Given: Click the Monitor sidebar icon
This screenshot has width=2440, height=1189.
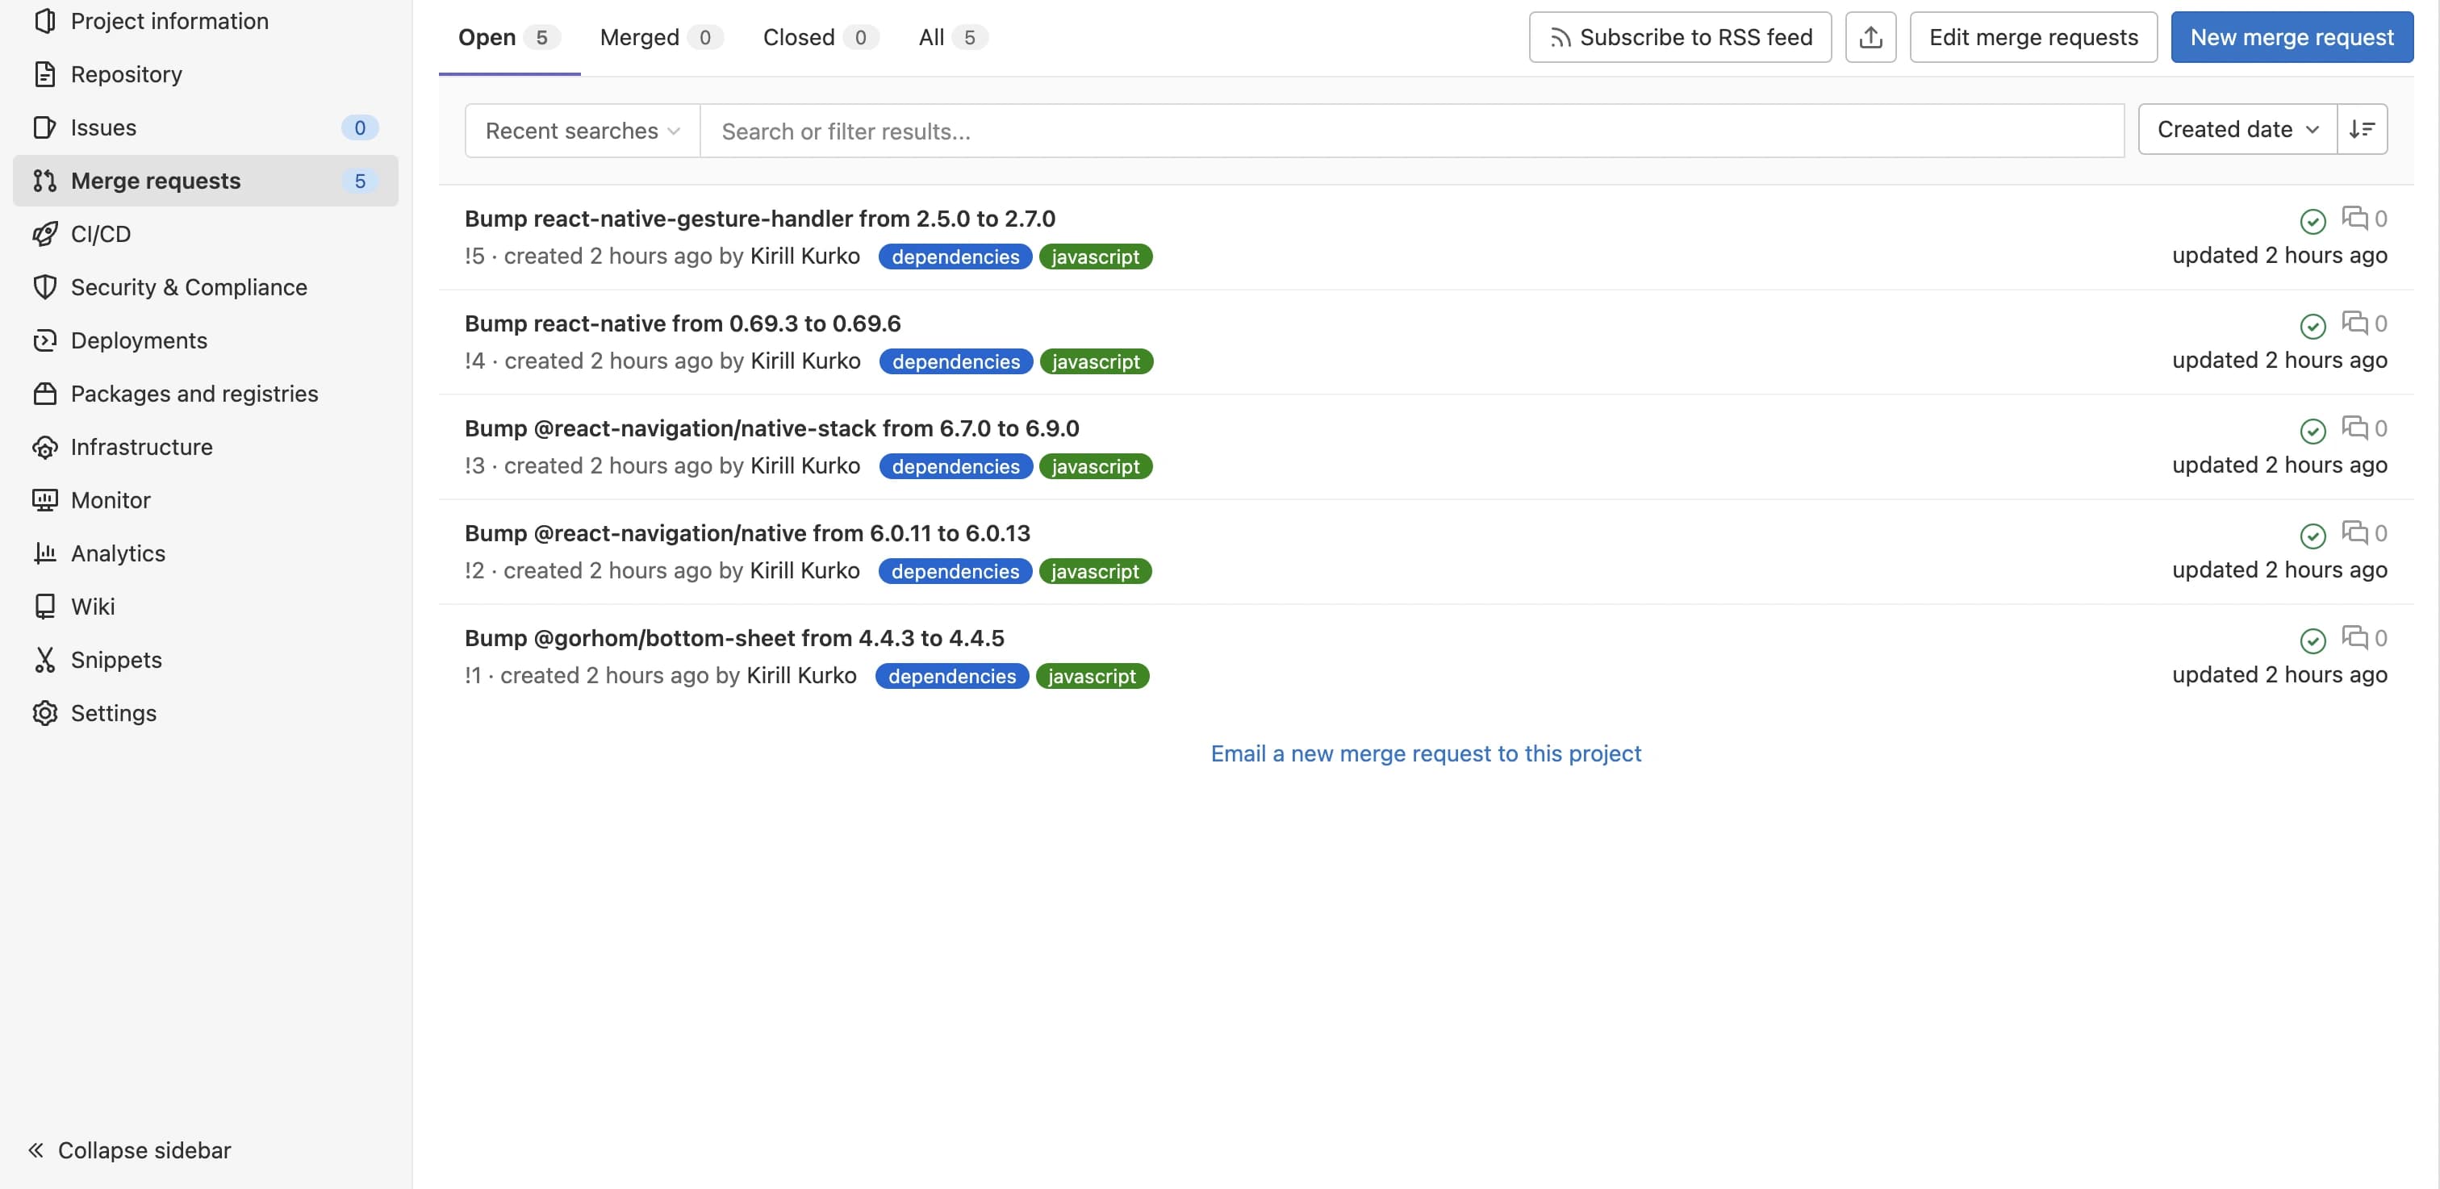Looking at the screenshot, I should 40,499.
